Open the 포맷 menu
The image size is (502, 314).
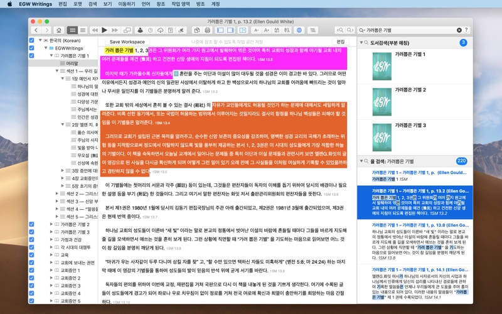(77, 4)
